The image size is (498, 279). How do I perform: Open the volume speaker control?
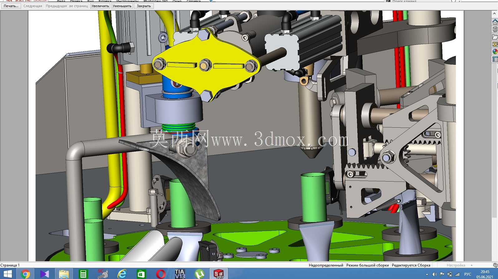pyautogui.click(x=434, y=274)
